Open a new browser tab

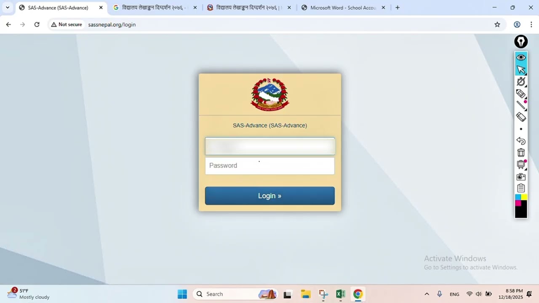tap(397, 8)
